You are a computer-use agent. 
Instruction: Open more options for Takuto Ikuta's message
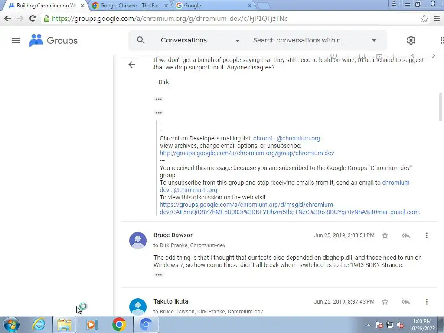pos(427,302)
